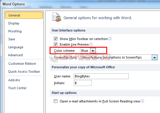This screenshot has width=160, height=113.
Task: Select Quick Access Toolbar in sidebar
Action: [24, 72]
